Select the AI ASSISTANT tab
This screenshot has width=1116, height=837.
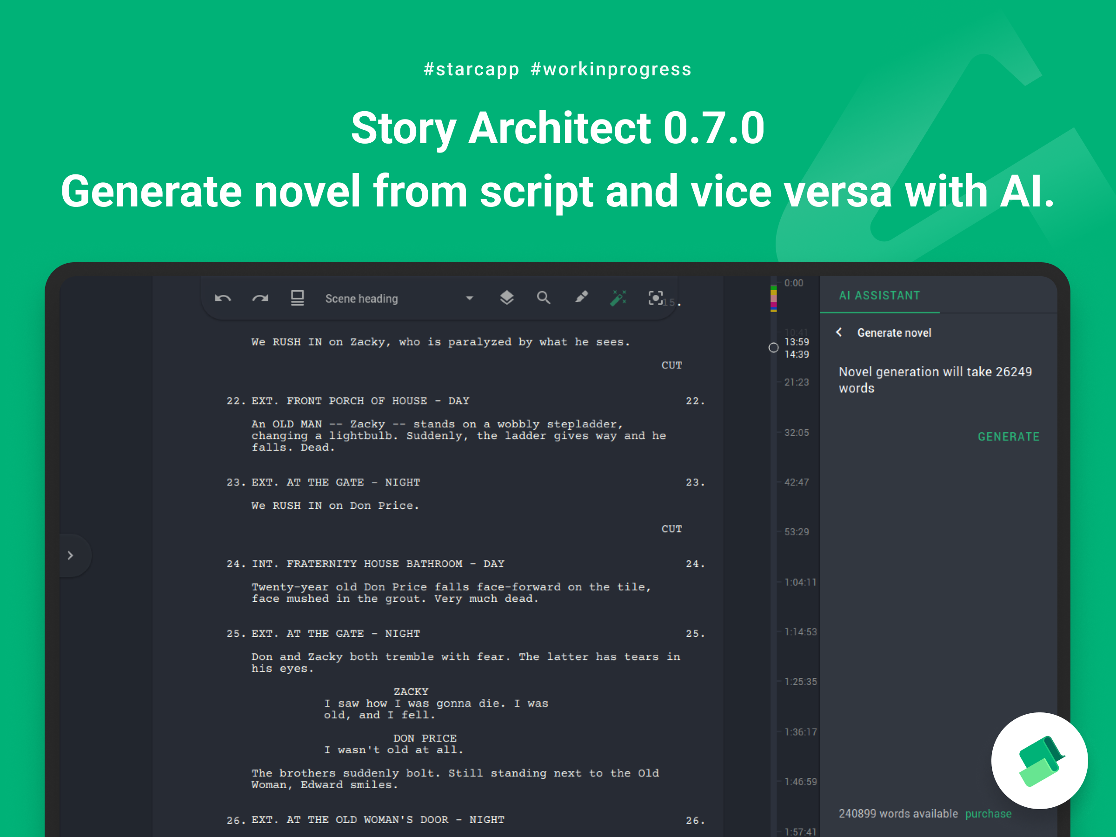tap(879, 296)
